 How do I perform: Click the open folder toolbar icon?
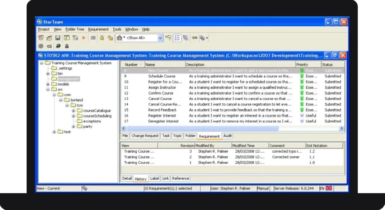(x=49, y=38)
